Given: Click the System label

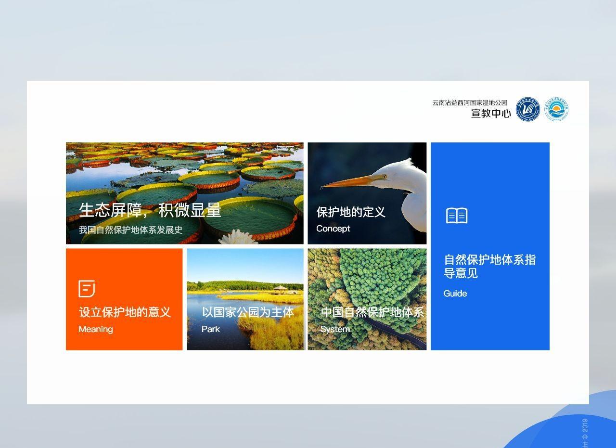Looking at the screenshot, I should click(335, 329).
